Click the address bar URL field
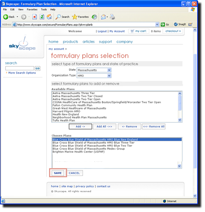This screenshot has width=205, height=212. click(86, 25)
